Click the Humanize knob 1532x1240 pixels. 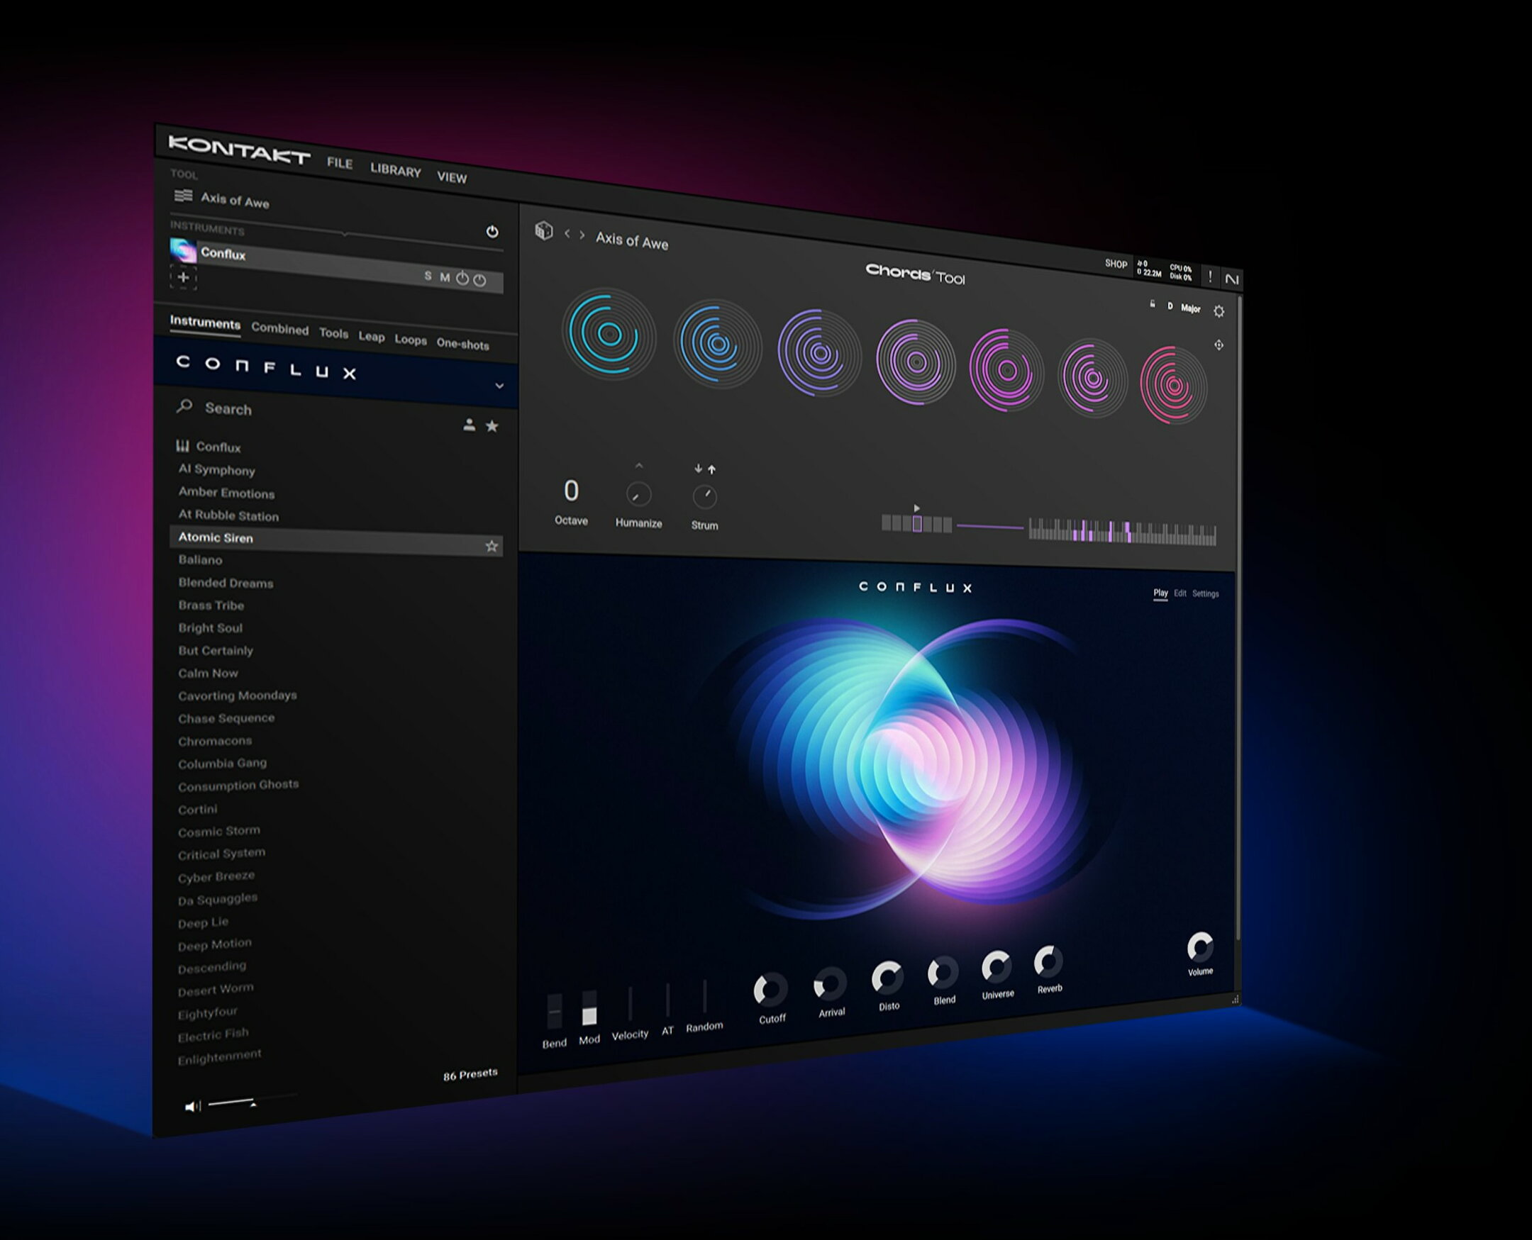click(638, 494)
